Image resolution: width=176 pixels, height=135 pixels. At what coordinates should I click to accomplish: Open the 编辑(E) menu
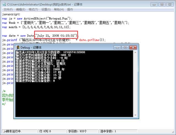point(21,10)
